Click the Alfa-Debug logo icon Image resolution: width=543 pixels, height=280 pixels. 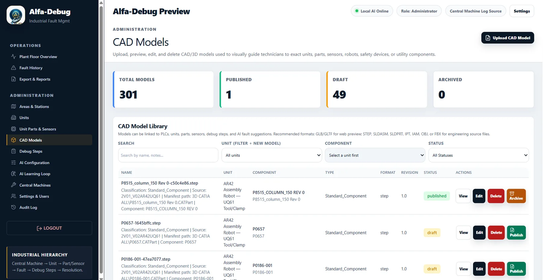click(x=16, y=15)
